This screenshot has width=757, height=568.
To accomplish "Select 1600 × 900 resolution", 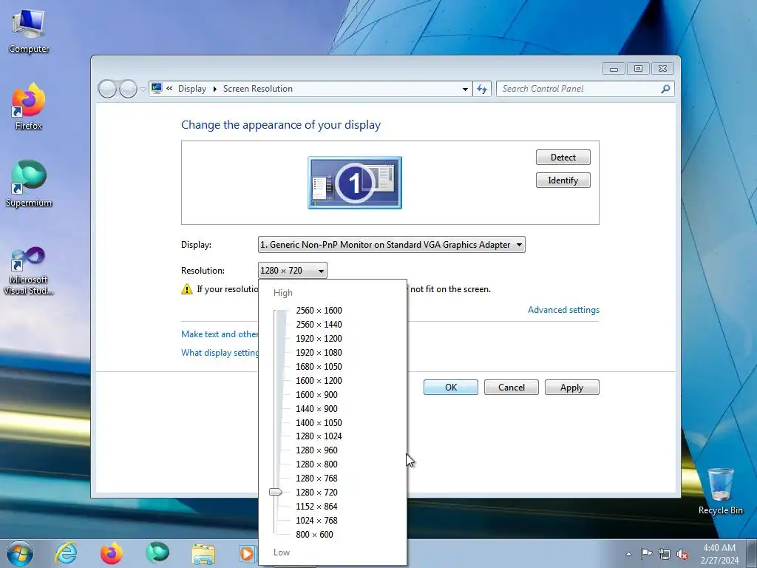I will [316, 395].
